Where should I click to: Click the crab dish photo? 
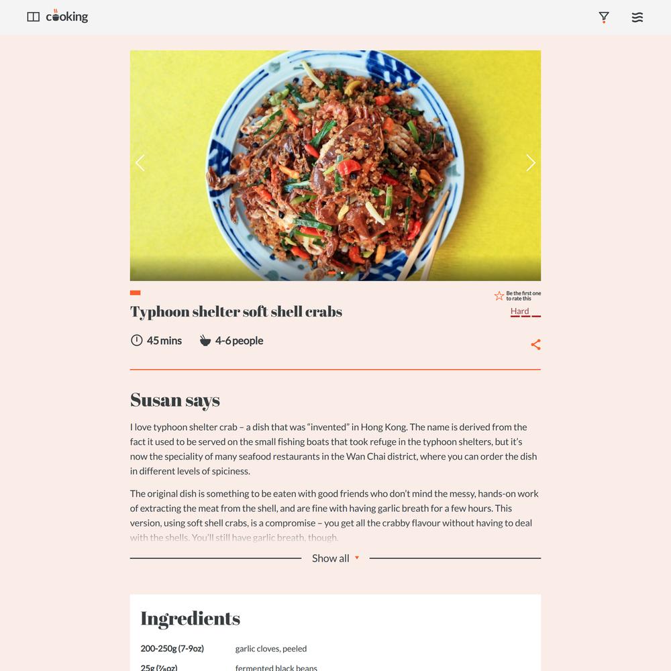335,166
